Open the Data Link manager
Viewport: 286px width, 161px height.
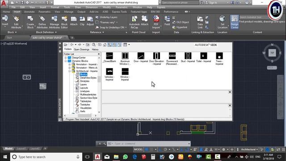click(200, 22)
